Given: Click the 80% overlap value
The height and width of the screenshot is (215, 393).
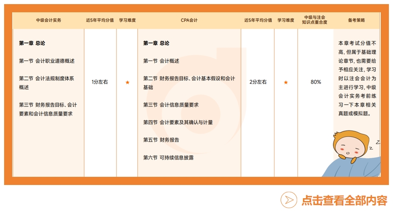Looking at the screenshot, I should (x=316, y=82).
